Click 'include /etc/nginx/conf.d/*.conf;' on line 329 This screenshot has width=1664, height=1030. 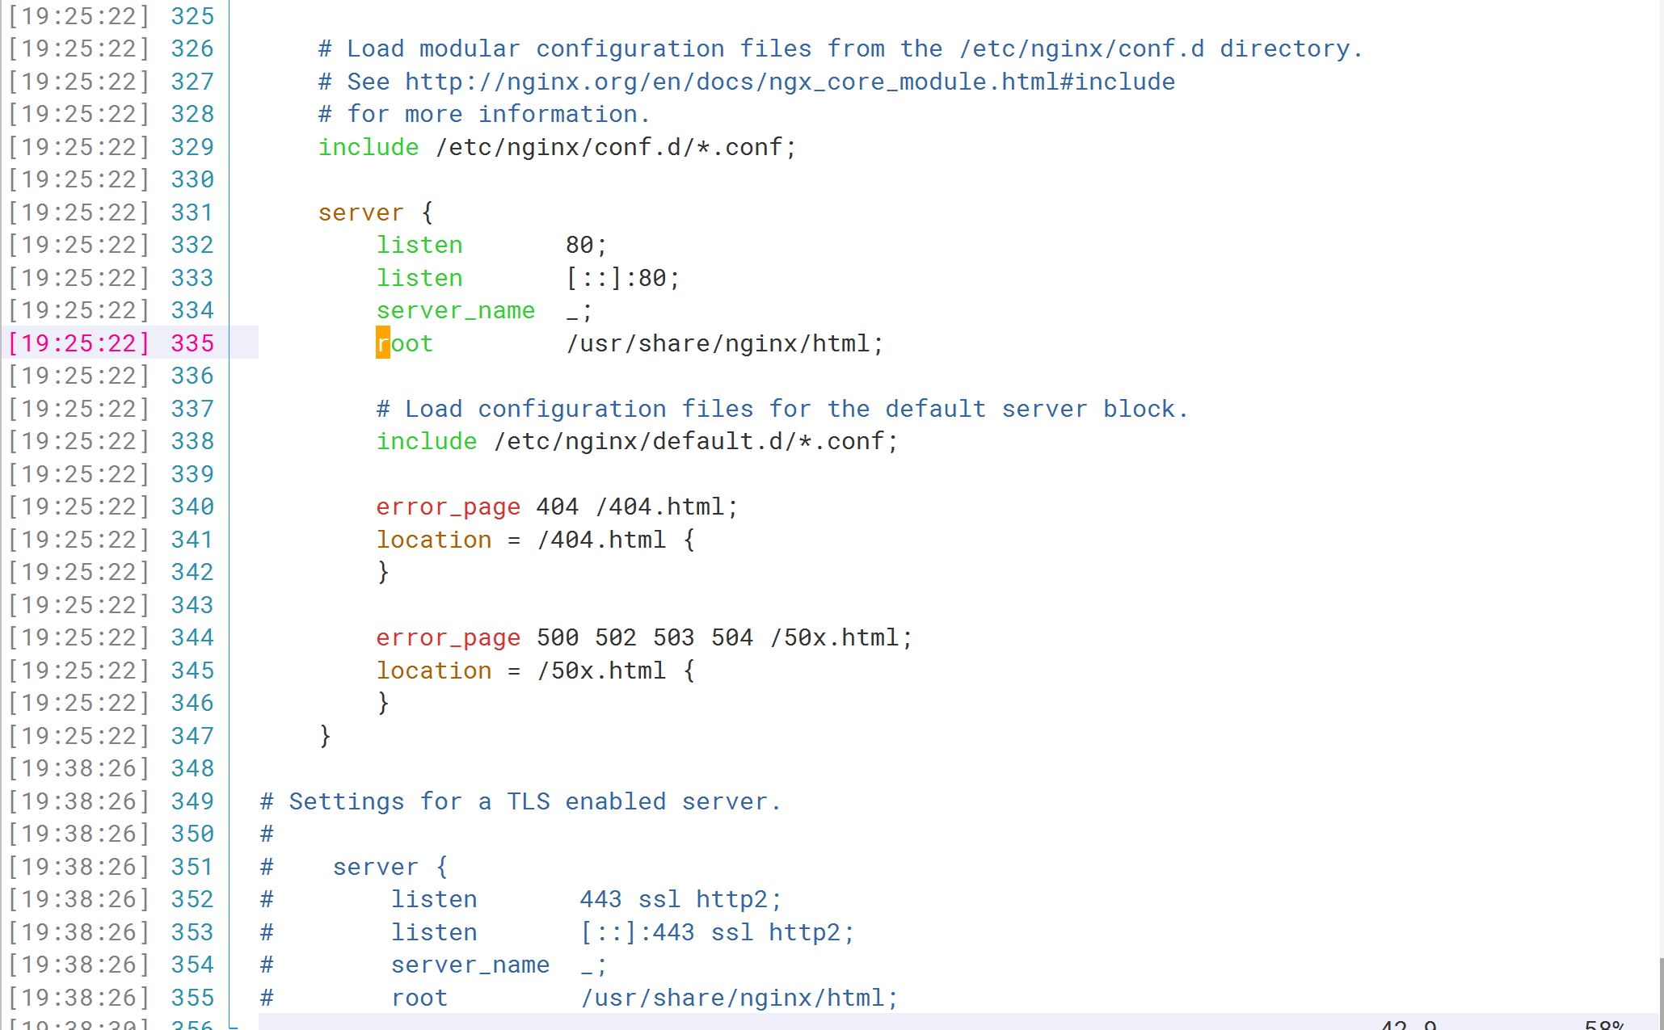pyautogui.click(x=557, y=147)
